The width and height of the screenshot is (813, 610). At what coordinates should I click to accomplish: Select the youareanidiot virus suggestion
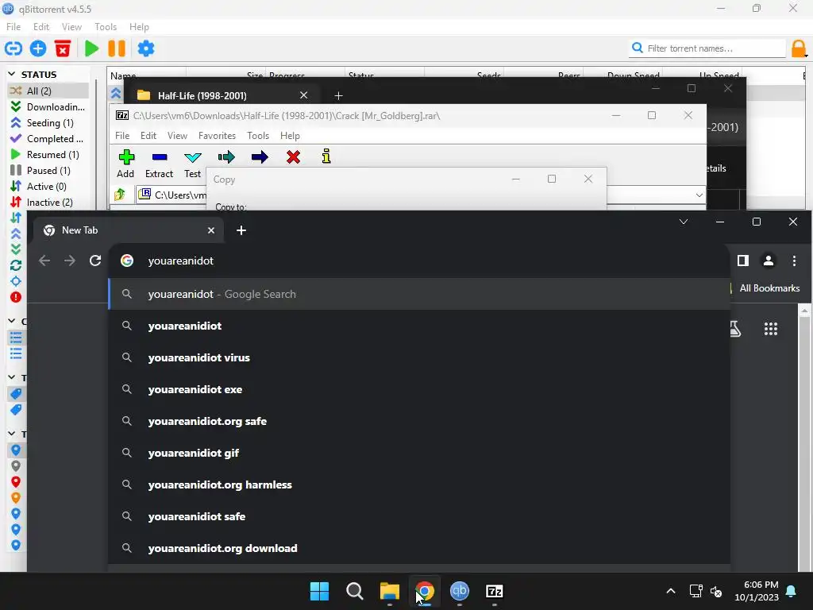[419, 358]
